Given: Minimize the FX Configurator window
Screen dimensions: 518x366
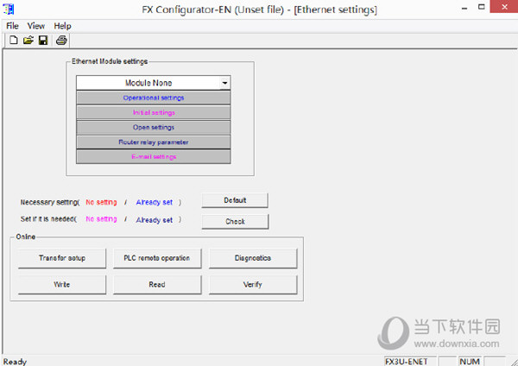Looking at the screenshot, I should pyautogui.click(x=464, y=8).
